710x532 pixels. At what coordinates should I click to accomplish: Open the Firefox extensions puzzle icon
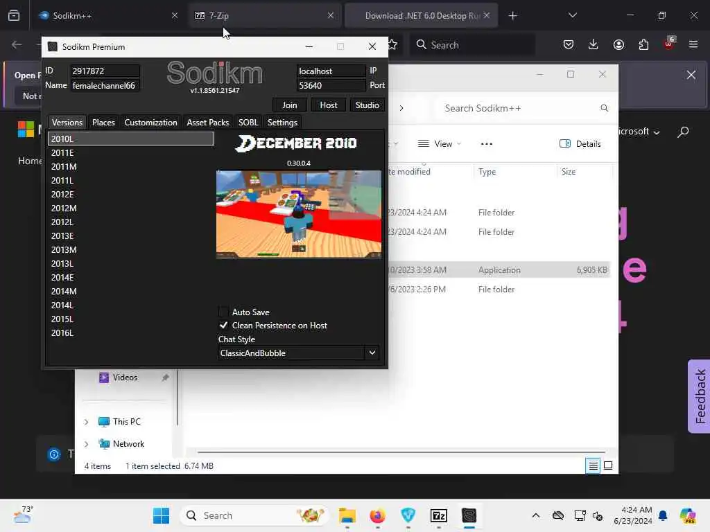pyautogui.click(x=643, y=45)
